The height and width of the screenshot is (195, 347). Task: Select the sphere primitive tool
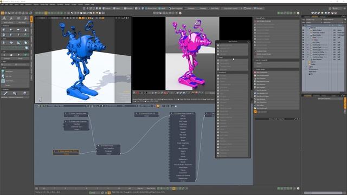pos(11,30)
